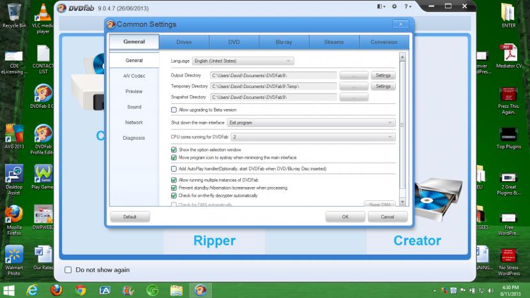Open DVDFab settings gear icon
530x298 pixels.
coord(394,6)
